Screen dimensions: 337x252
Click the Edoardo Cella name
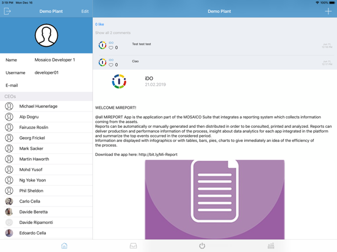(x=32, y=233)
